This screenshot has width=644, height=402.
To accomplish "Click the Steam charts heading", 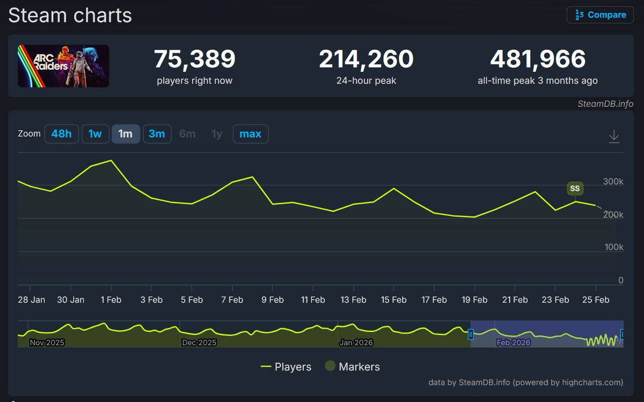I will click(70, 15).
